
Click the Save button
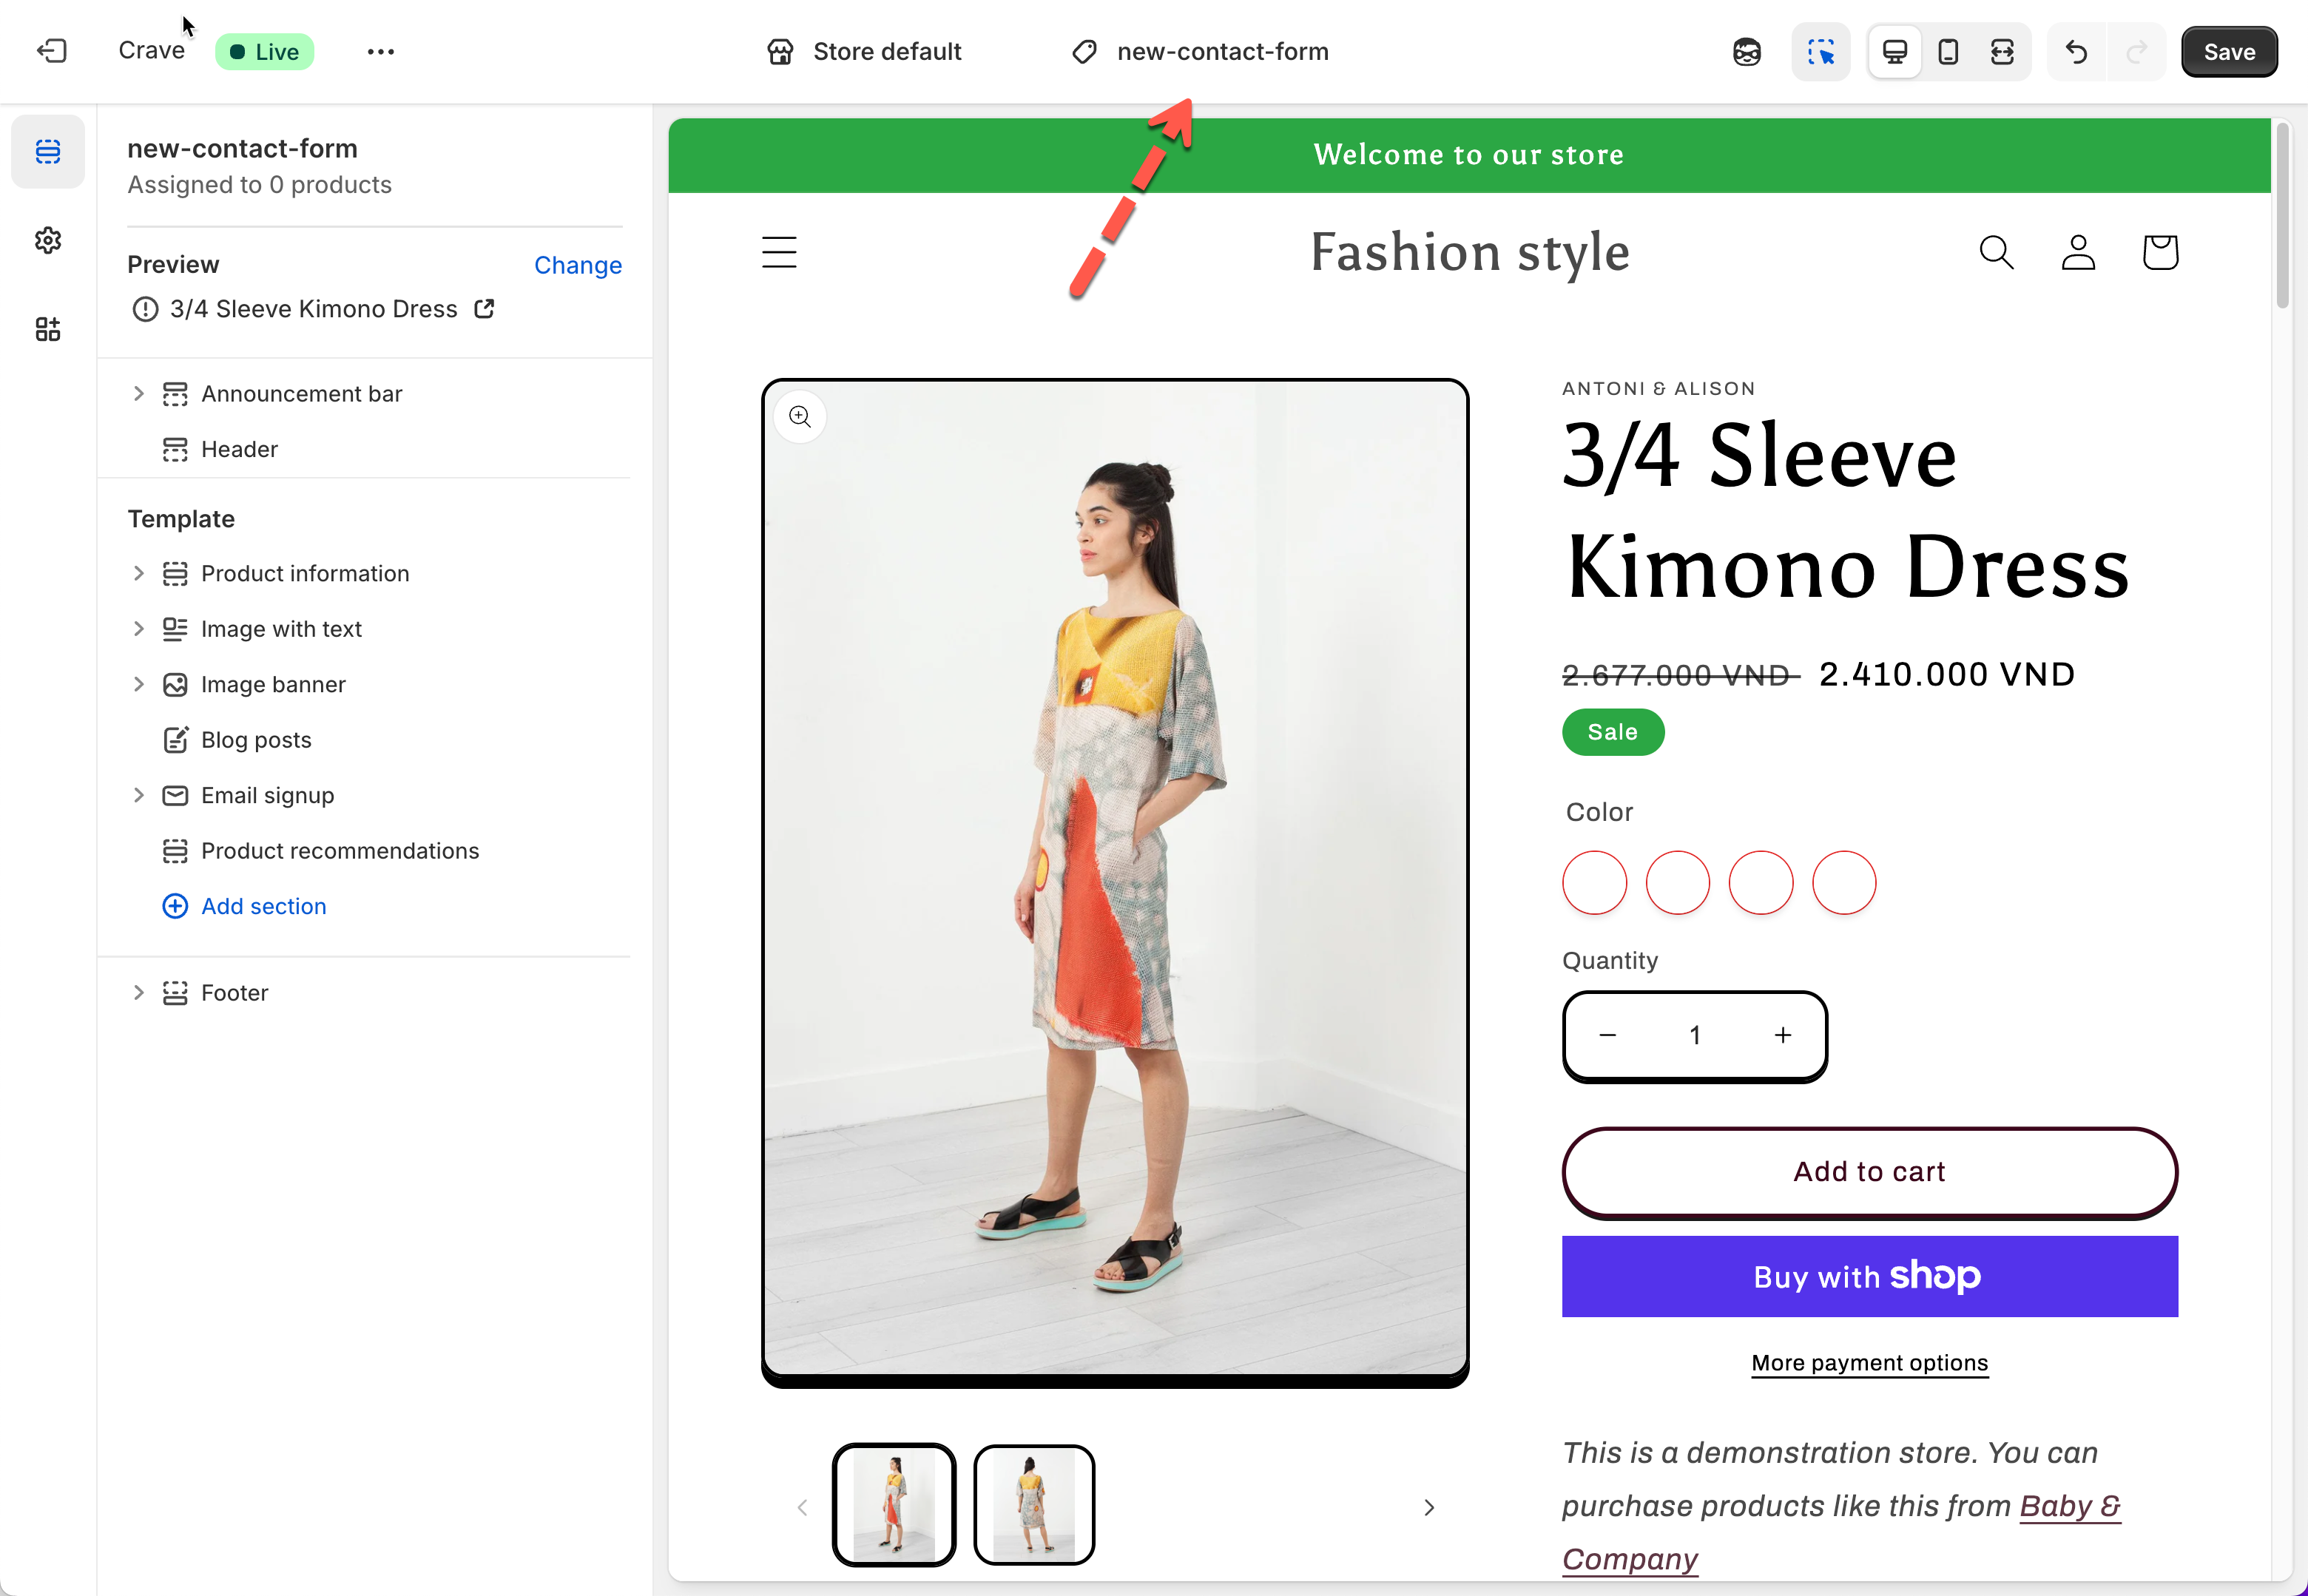click(x=2228, y=51)
